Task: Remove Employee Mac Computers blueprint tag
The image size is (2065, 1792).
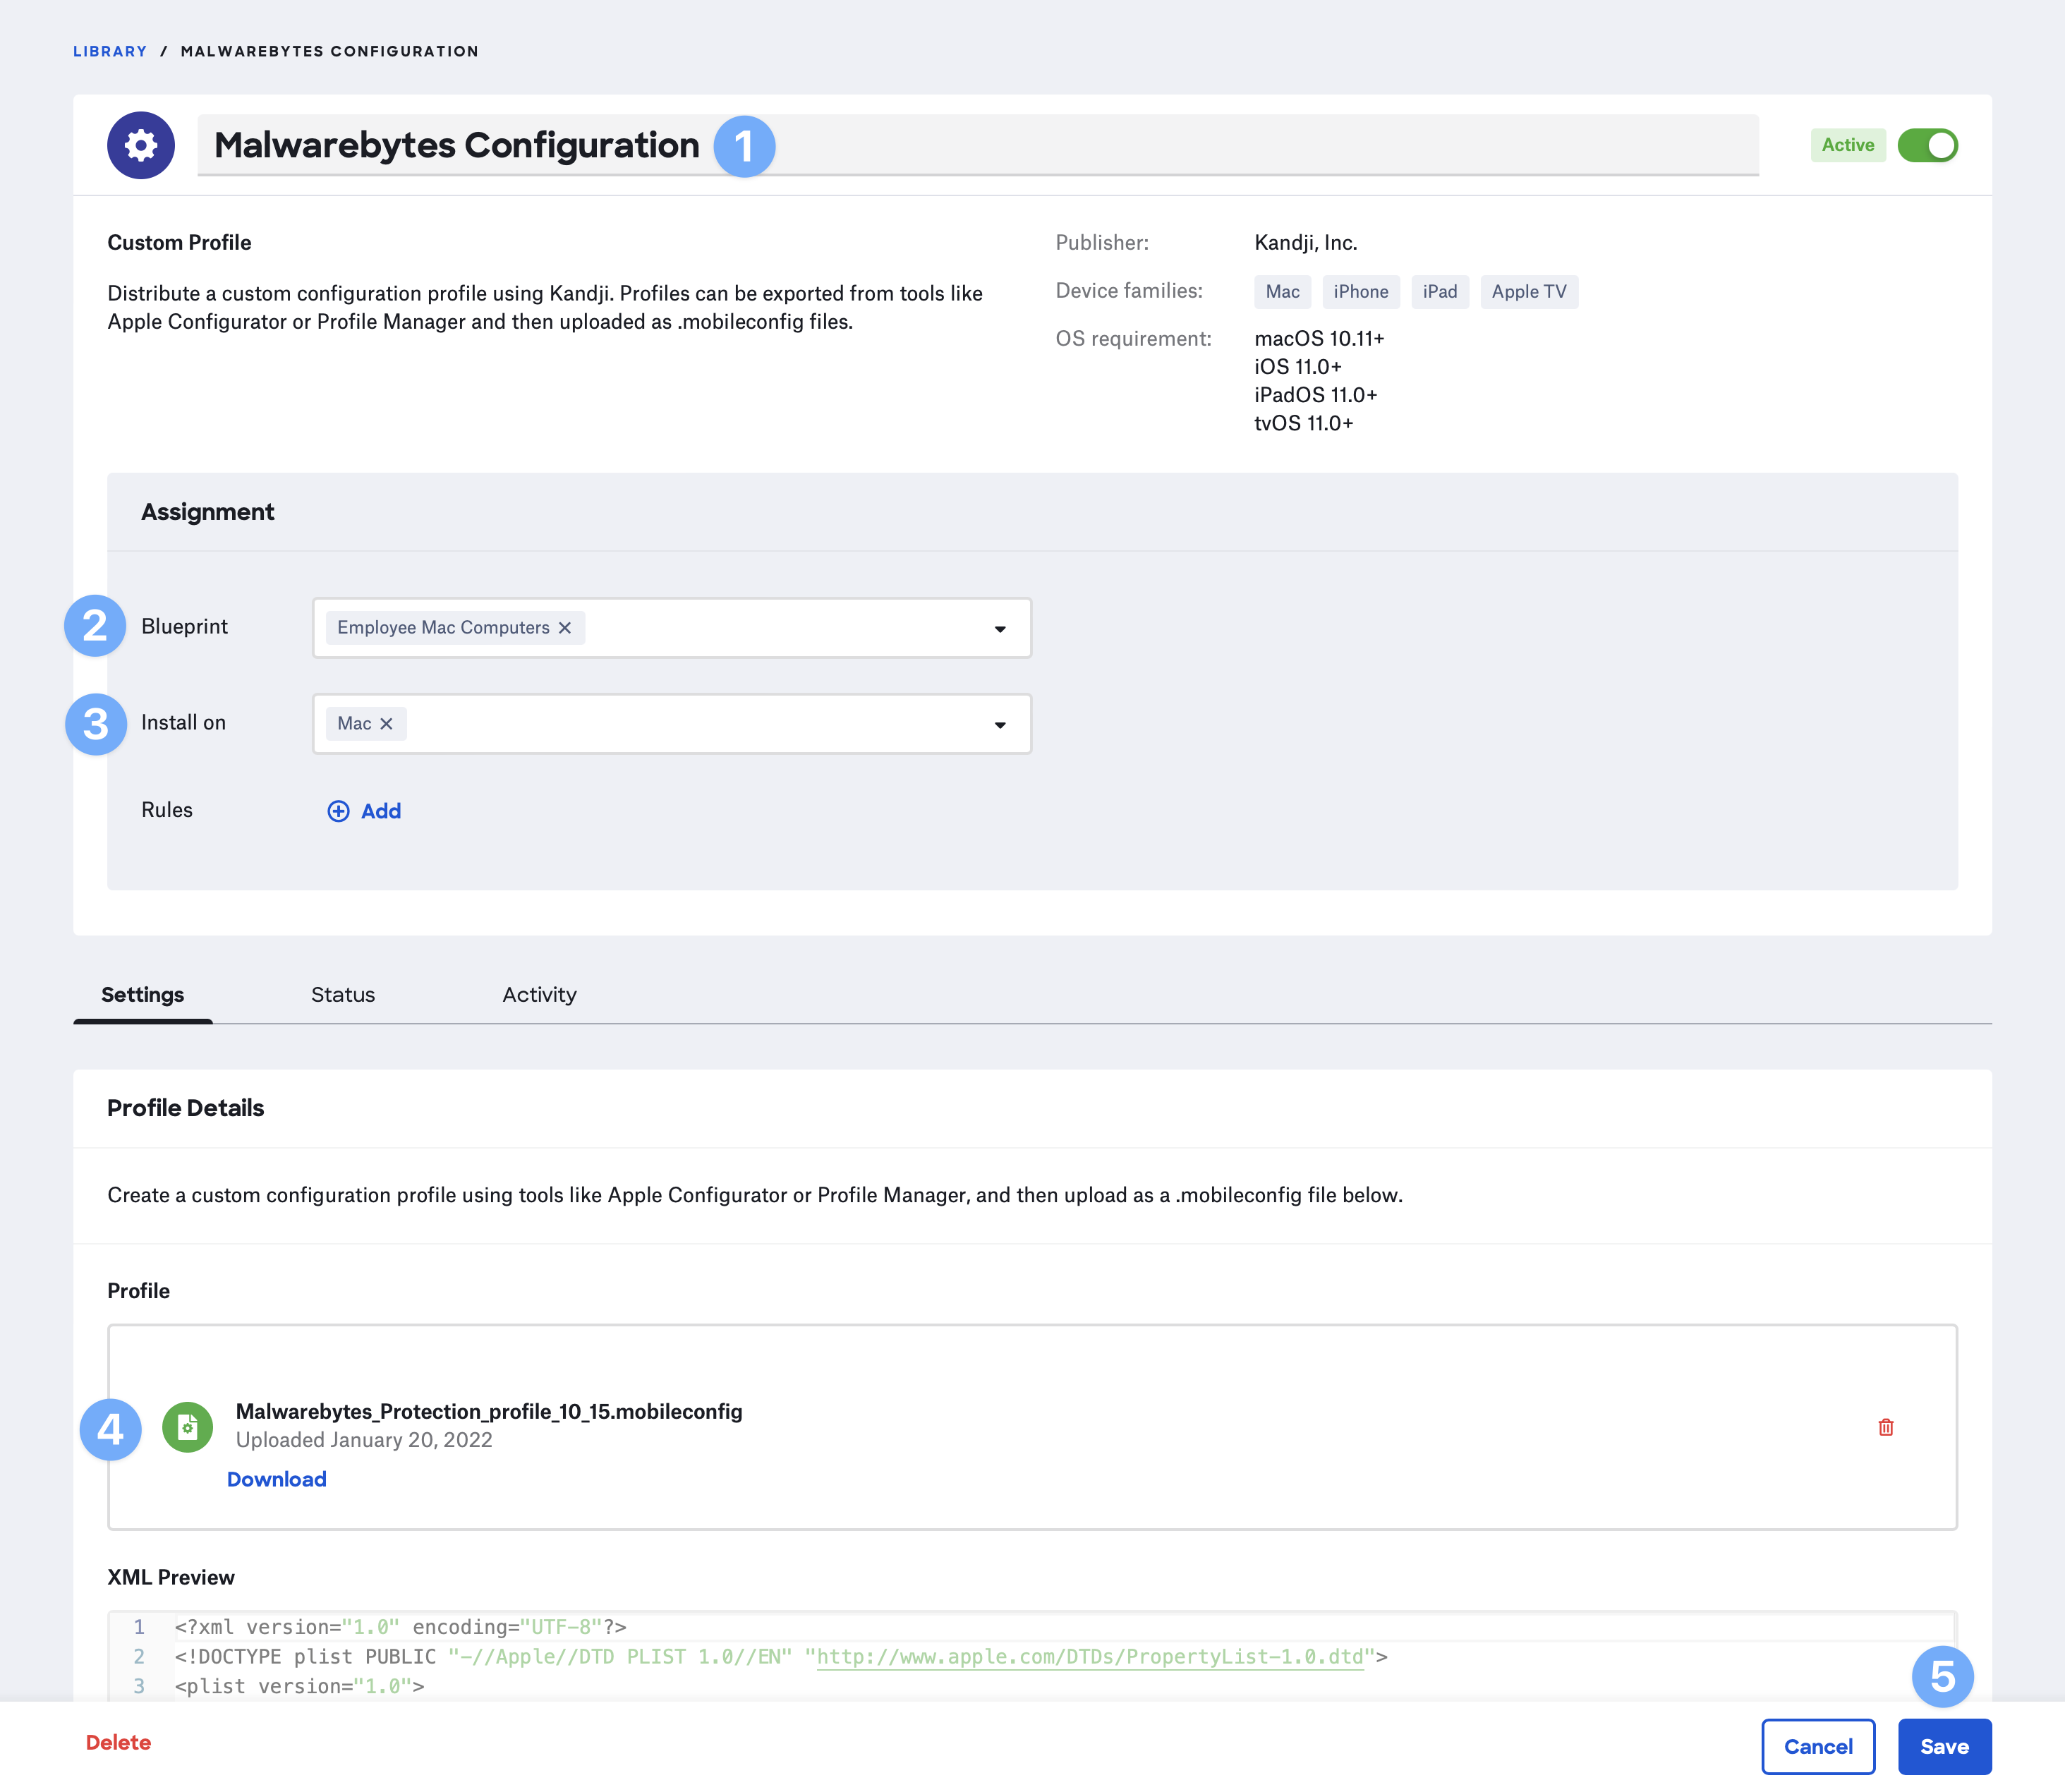Action: 565,628
